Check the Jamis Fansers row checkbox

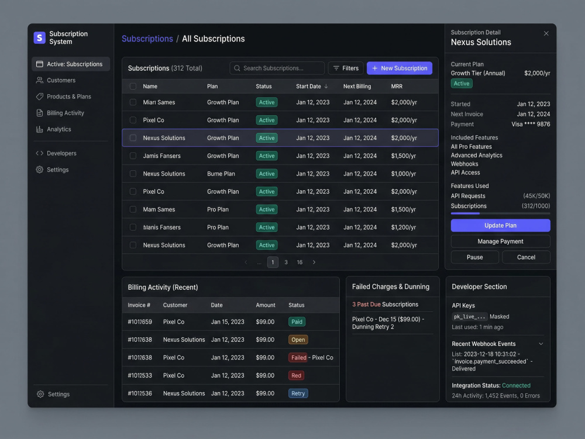[133, 156]
